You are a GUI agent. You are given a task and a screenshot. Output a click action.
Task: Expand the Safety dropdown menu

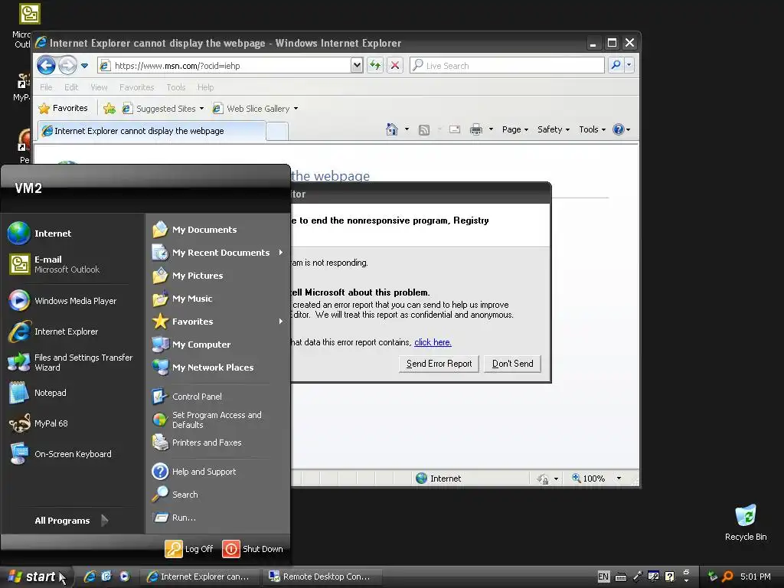point(553,129)
